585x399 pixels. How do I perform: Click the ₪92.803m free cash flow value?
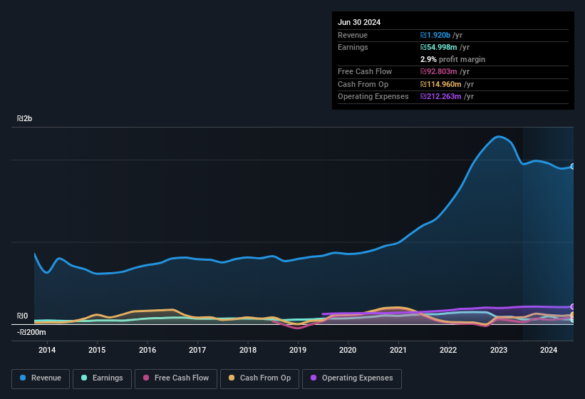click(438, 71)
